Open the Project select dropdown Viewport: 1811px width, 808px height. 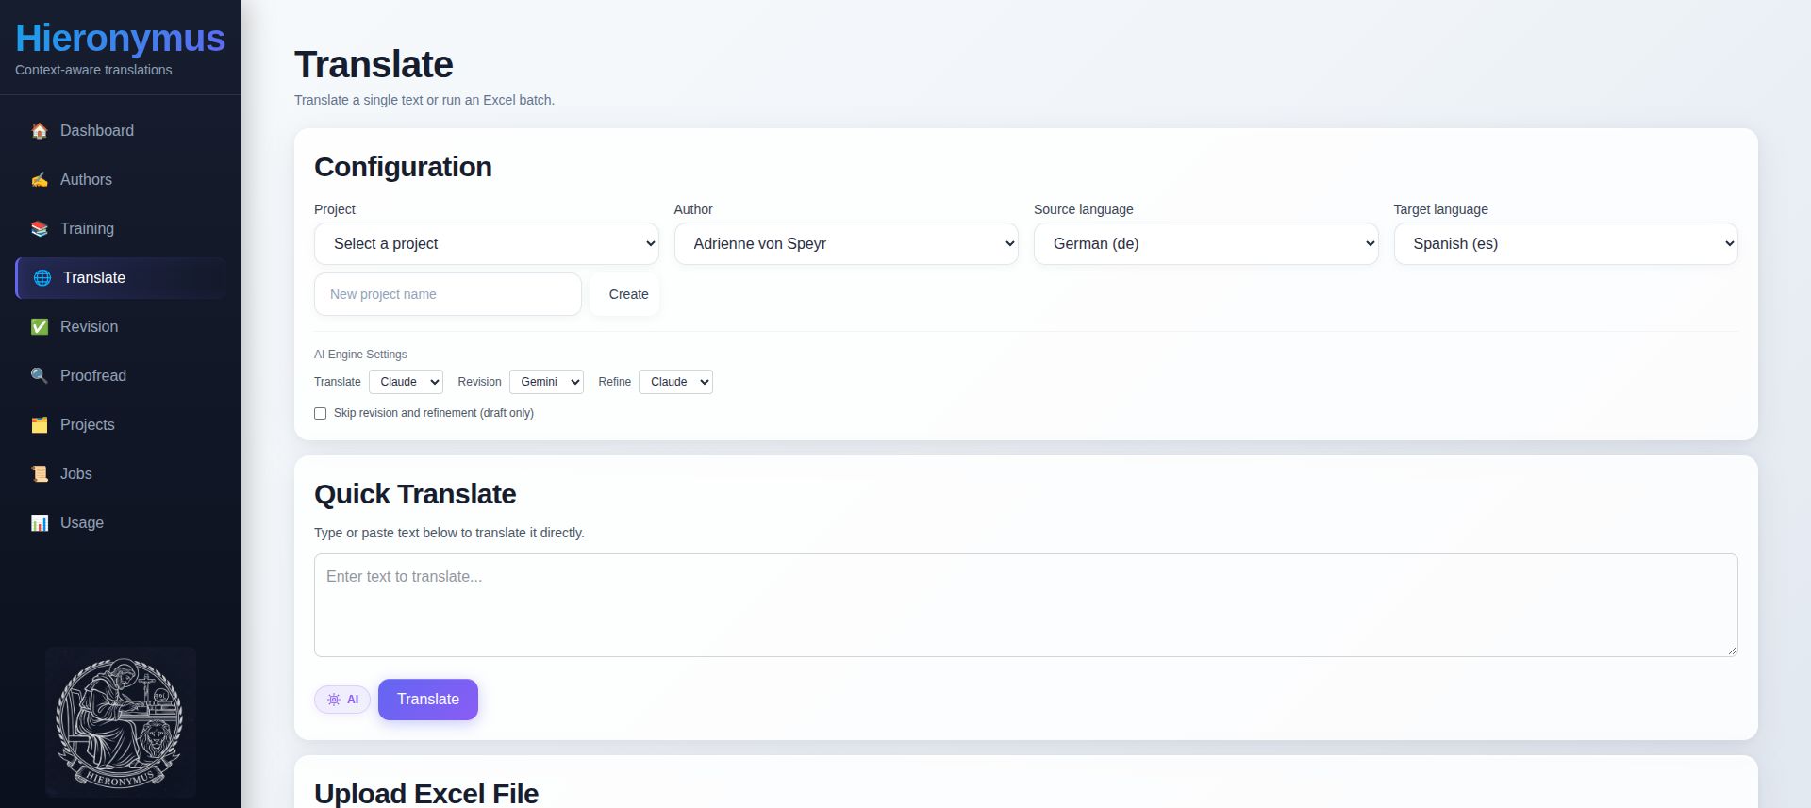487,244
